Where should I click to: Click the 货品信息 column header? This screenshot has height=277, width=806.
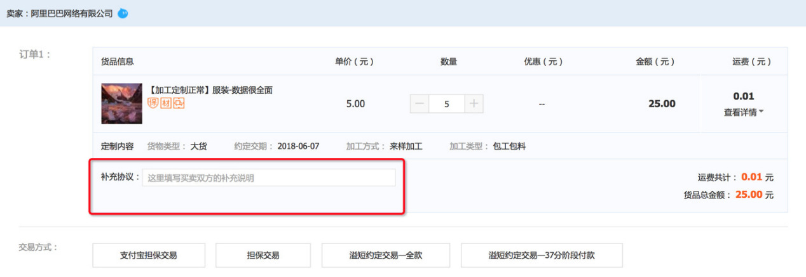(x=118, y=62)
